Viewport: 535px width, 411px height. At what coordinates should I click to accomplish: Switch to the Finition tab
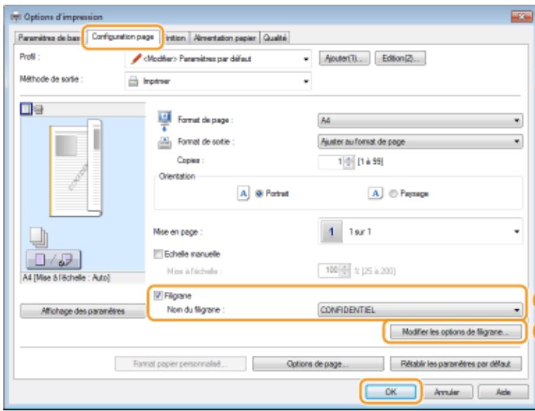(175, 38)
